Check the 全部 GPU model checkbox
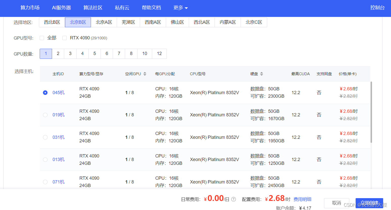The height and width of the screenshot is (210, 391). tap(42, 38)
